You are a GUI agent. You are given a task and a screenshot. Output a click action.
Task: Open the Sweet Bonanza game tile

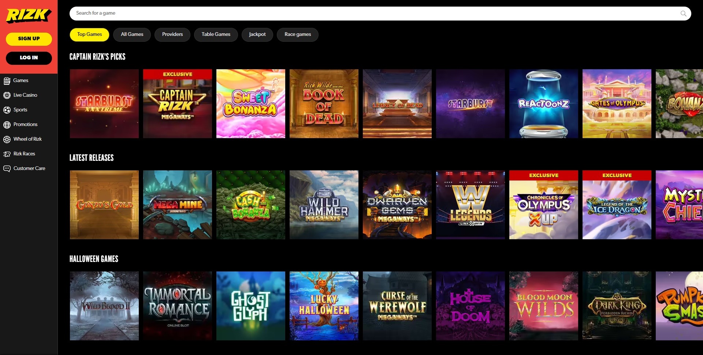click(251, 104)
